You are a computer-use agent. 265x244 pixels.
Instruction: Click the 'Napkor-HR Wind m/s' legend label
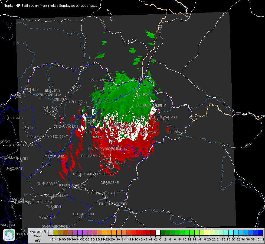[x=38, y=236]
